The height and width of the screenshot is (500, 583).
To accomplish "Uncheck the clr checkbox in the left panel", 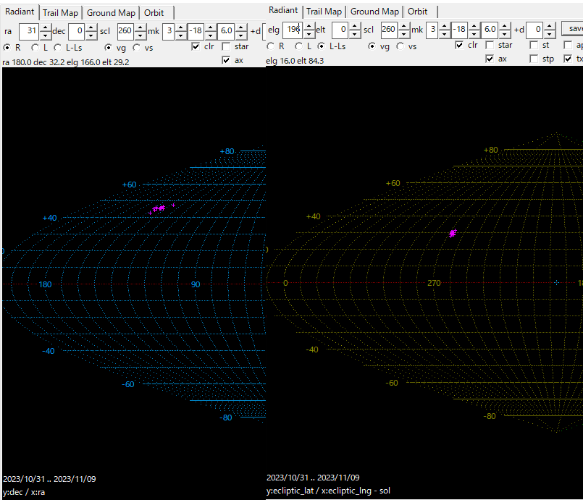I will click(196, 46).
